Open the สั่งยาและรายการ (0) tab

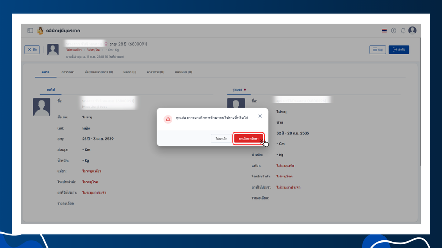coord(99,72)
